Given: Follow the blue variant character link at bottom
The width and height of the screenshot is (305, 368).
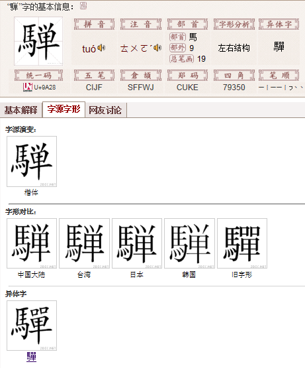Looking at the screenshot, I should (x=31, y=357).
